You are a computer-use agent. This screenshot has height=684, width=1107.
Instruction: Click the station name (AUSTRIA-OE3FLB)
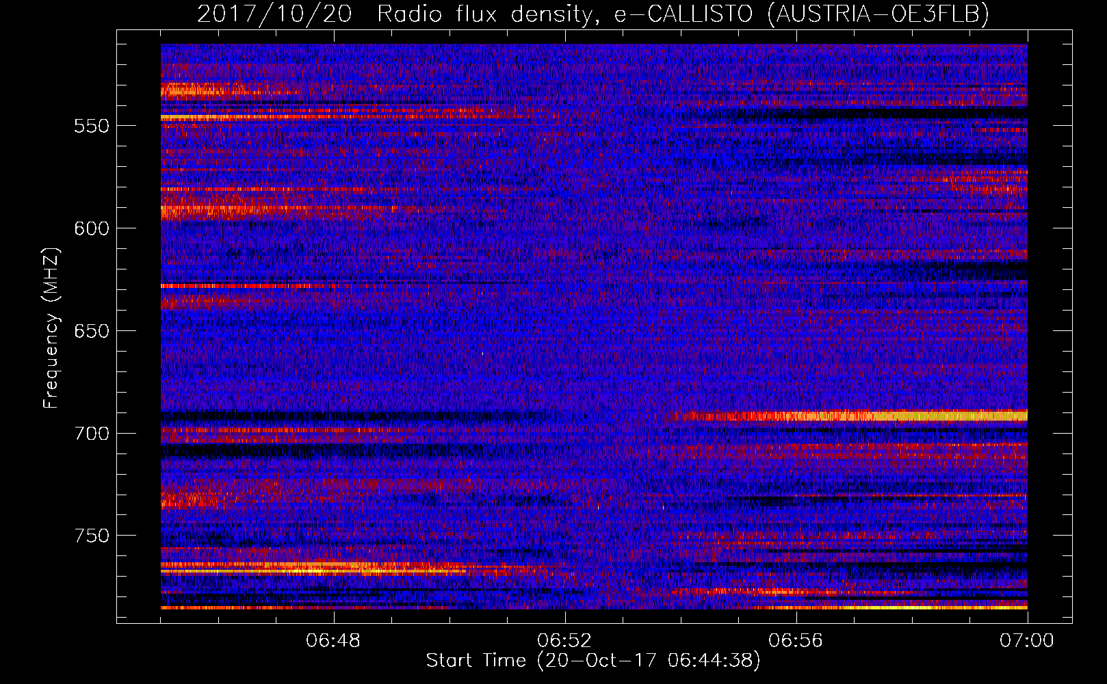[878, 14]
